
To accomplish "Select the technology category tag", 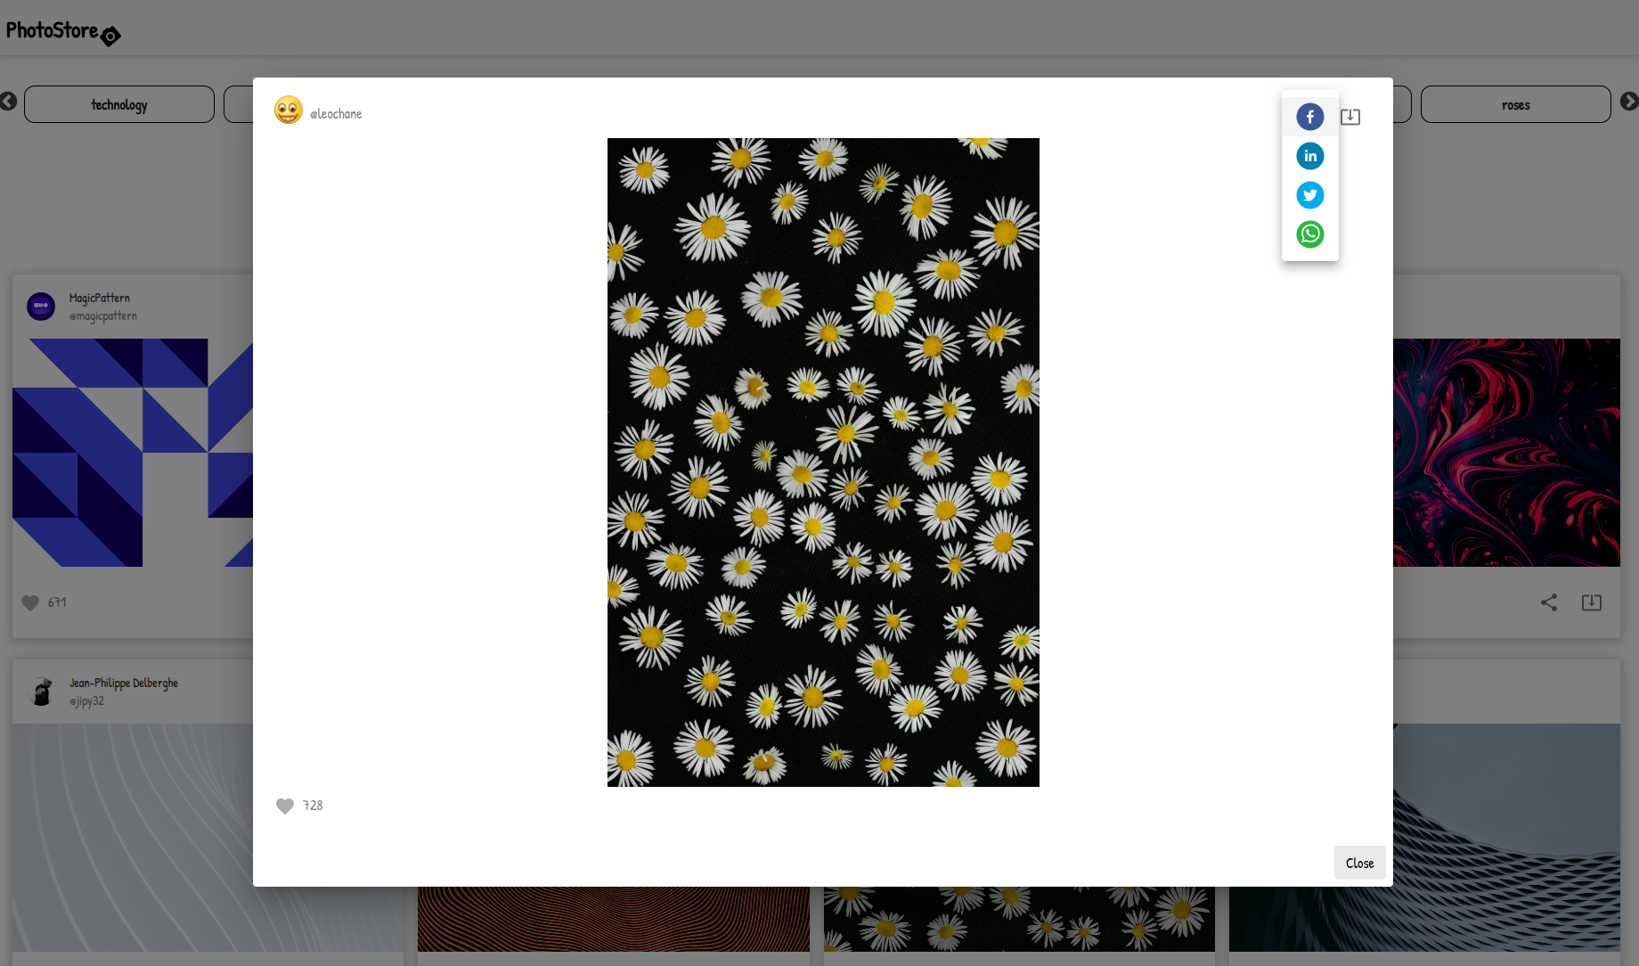I will [x=119, y=104].
